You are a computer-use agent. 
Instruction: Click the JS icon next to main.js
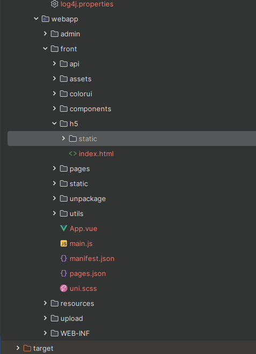(x=64, y=243)
